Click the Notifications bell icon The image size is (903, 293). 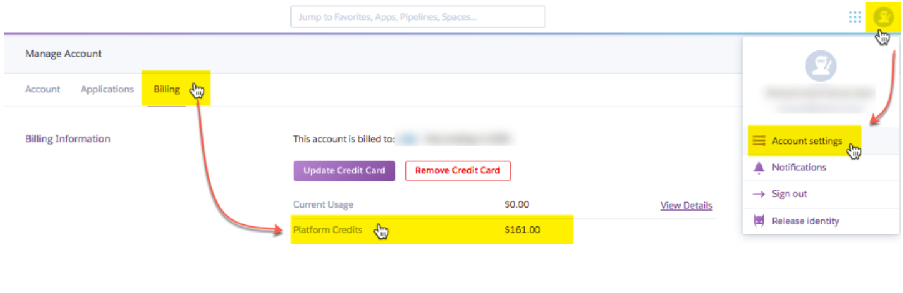click(x=759, y=168)
